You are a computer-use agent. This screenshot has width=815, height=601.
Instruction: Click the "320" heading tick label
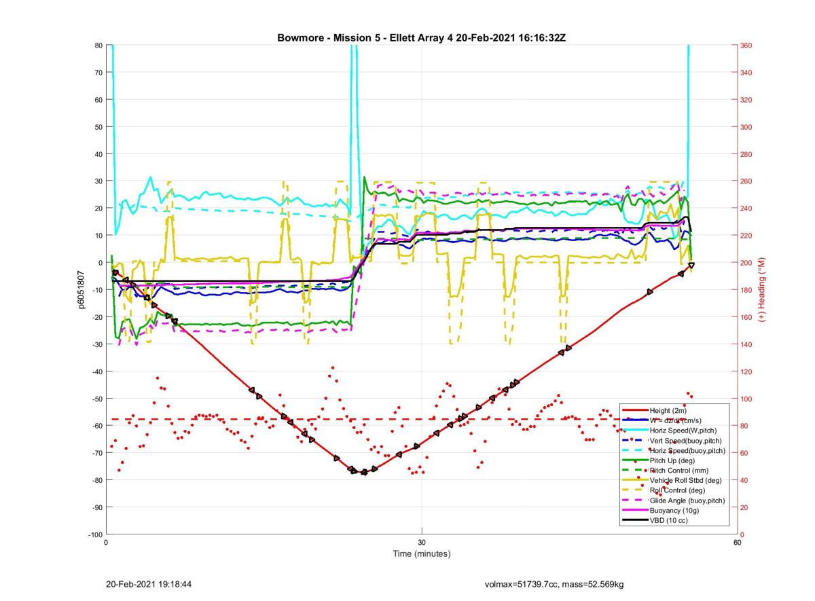tap(747, 100)
